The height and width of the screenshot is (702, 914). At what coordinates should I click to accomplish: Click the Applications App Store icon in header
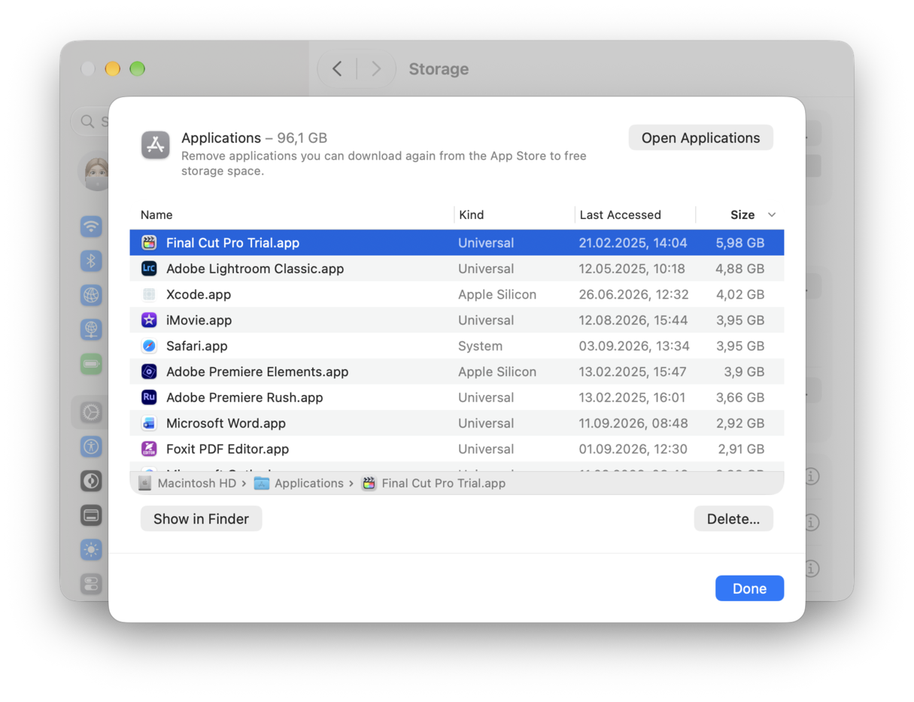(x=156, y=144)
